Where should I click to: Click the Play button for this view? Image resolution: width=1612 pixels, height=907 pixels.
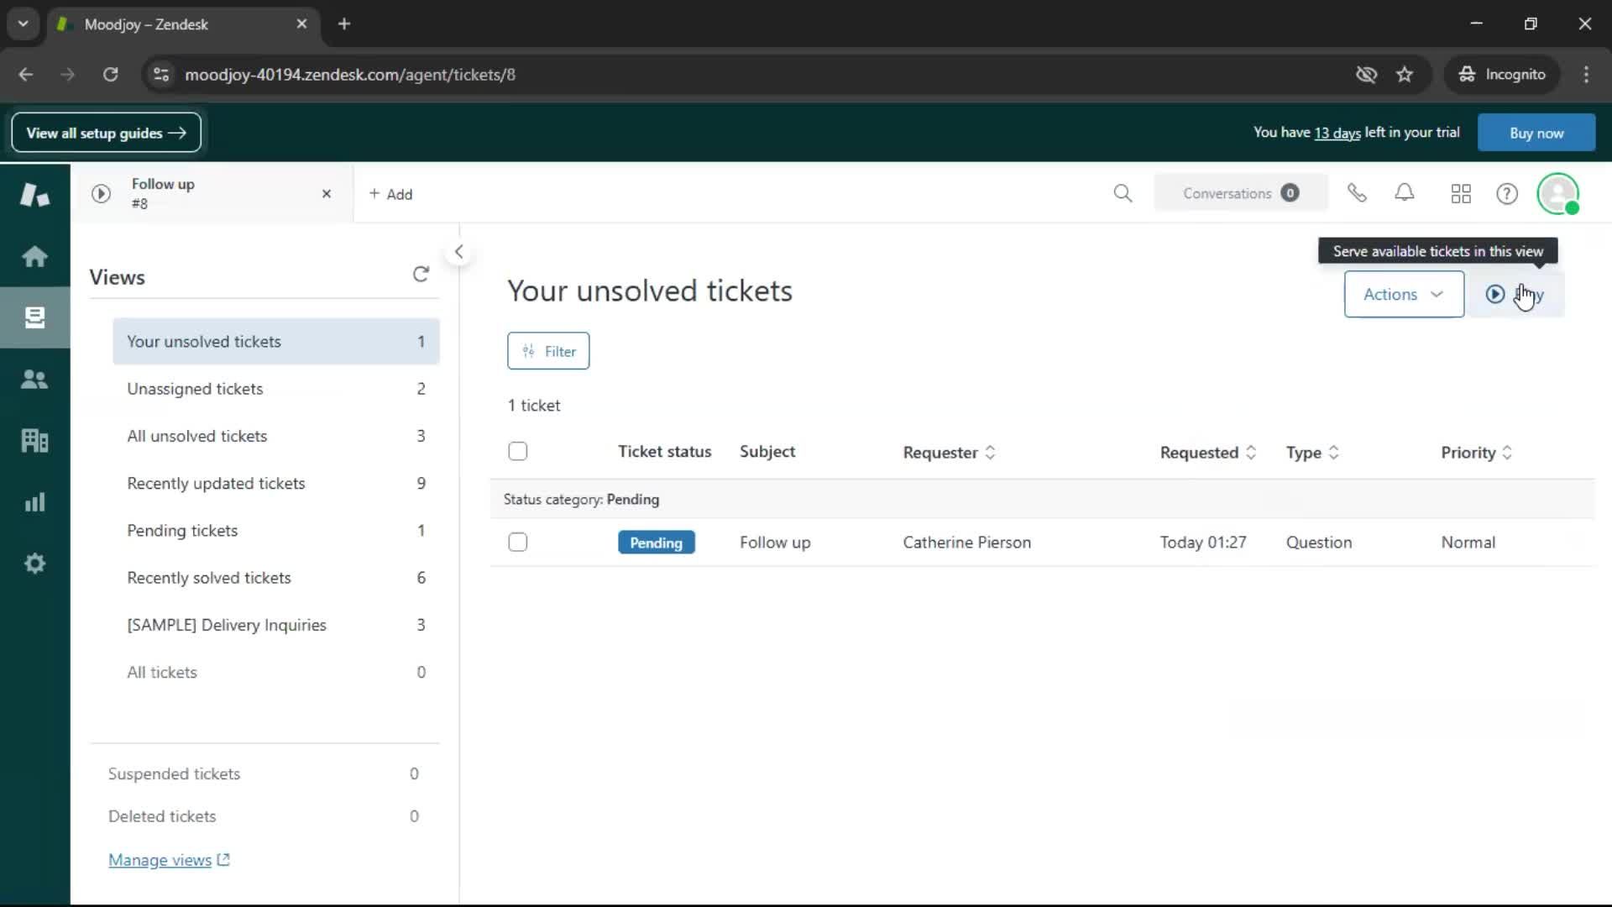(1515, 294)
